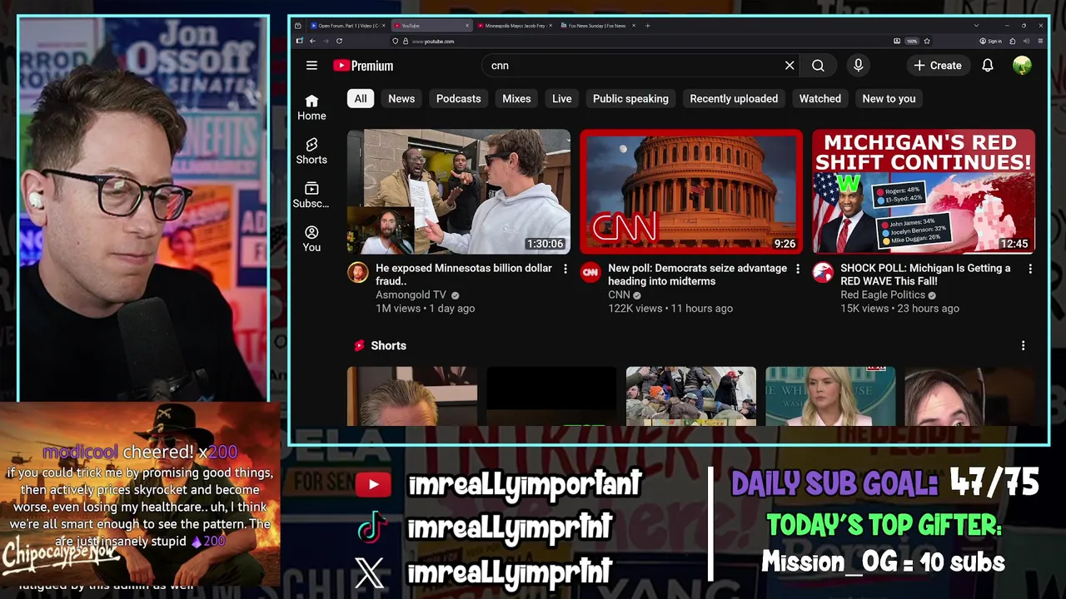
Task: Select the News filter chip
Action: tap(401, 98)
